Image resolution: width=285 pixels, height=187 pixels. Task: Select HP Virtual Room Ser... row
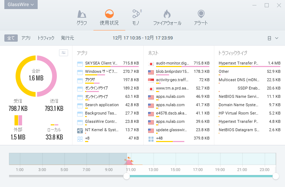tap(250, 114)
